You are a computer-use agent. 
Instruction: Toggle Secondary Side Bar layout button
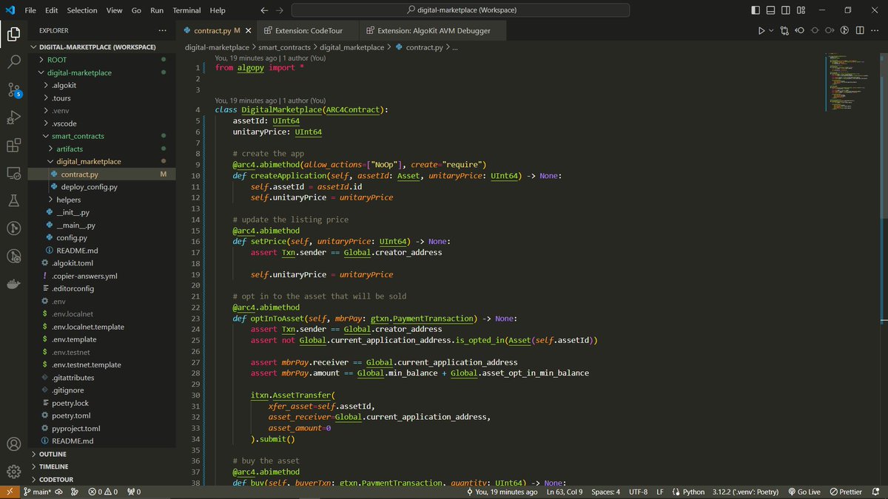pyautogui.click(x=784, y=10)
